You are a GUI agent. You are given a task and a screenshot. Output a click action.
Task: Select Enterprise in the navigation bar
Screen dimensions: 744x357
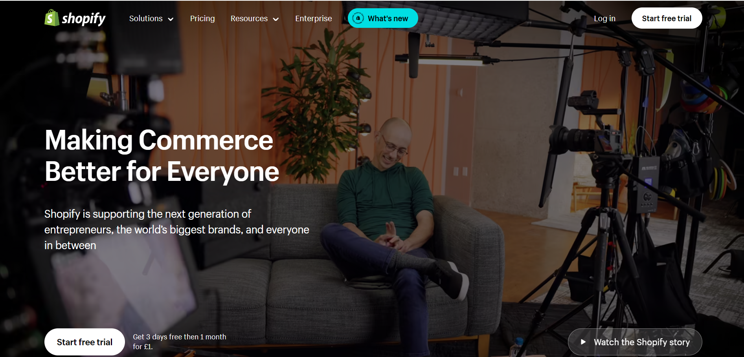click(313, 18)
